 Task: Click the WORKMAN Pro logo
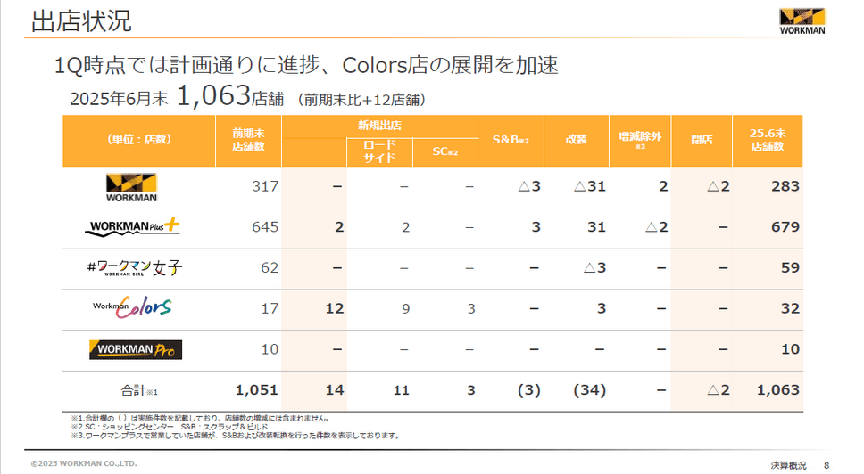136,349
